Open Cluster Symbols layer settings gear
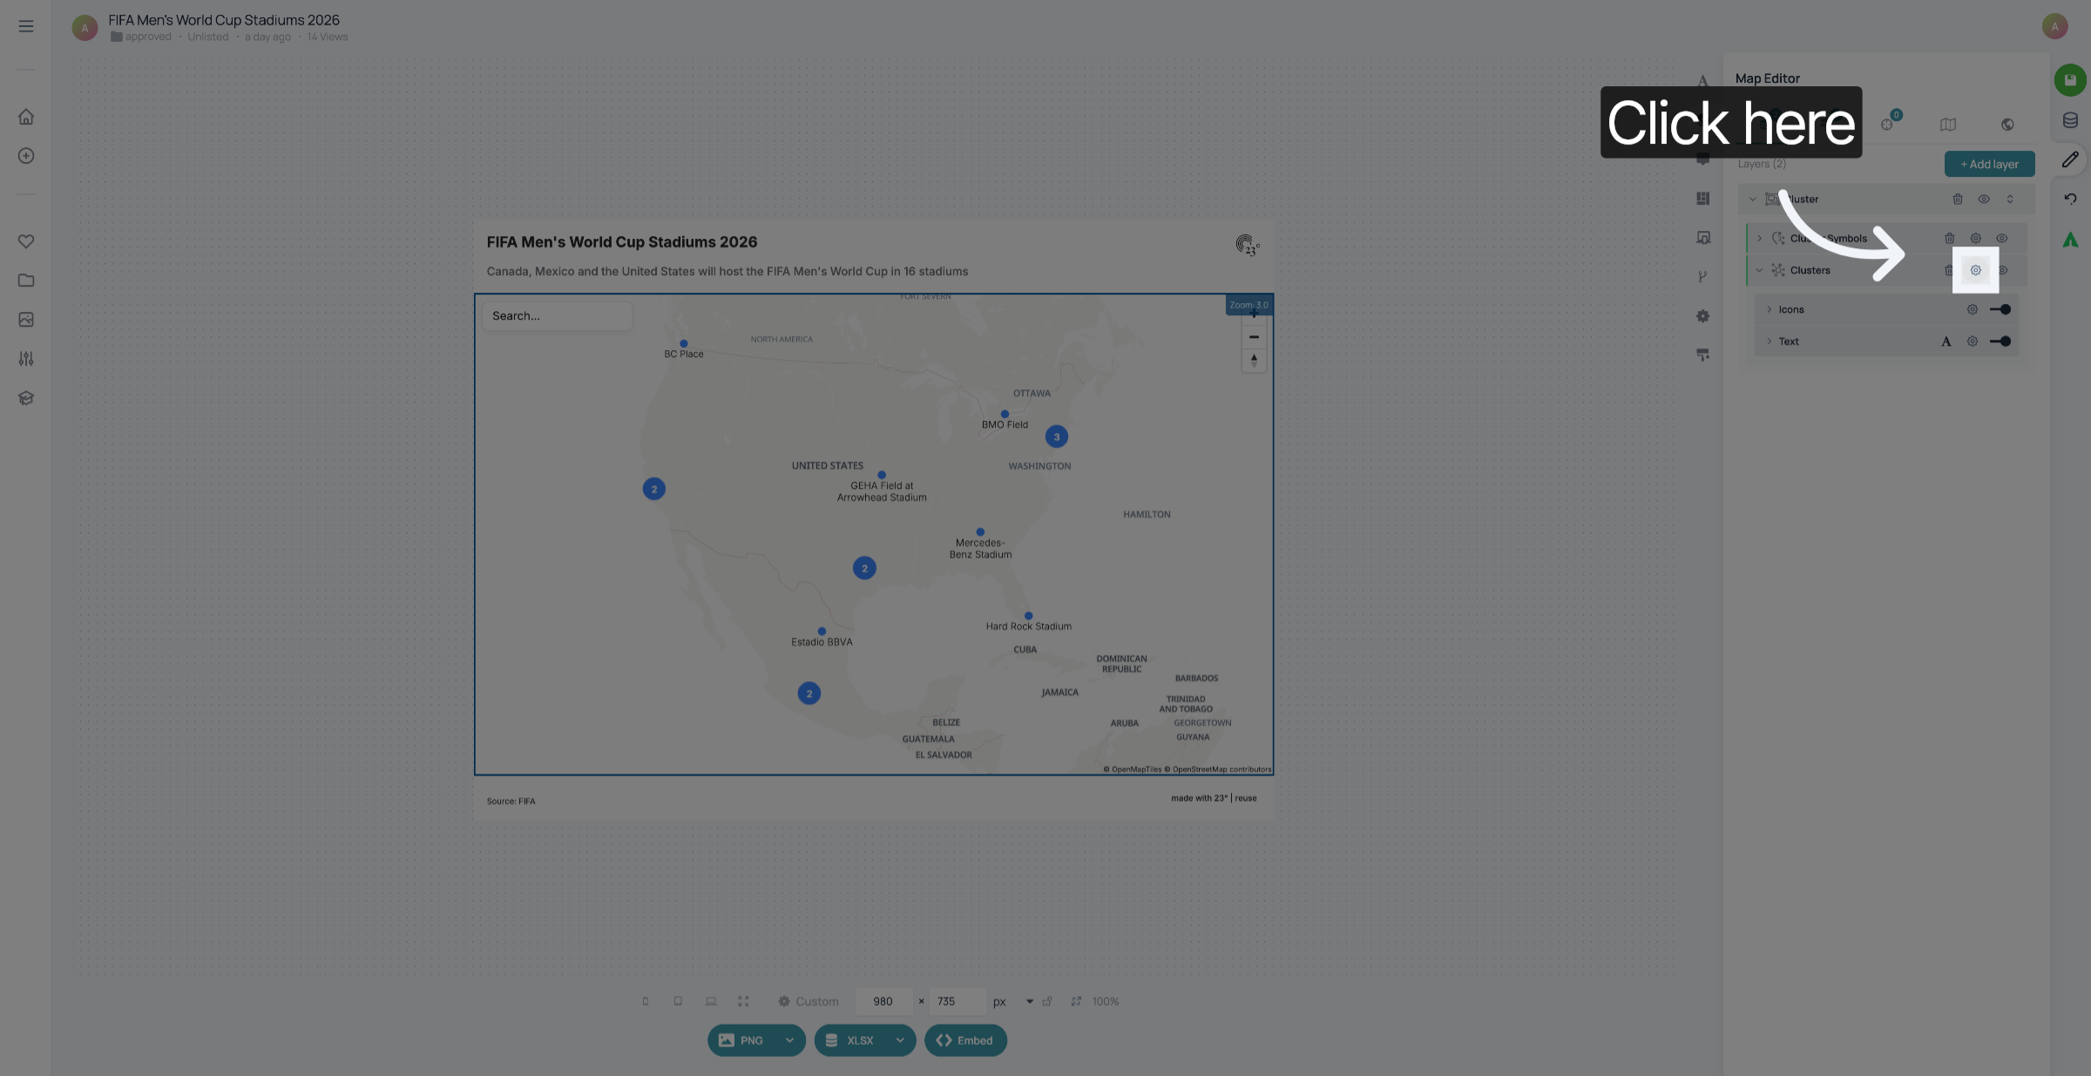 [1976, 239]
